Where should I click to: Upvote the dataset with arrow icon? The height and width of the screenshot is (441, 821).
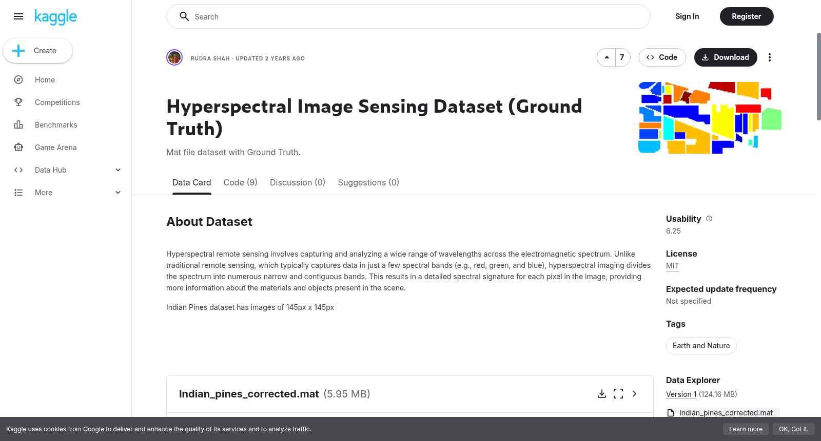click(x=607, y=57)
